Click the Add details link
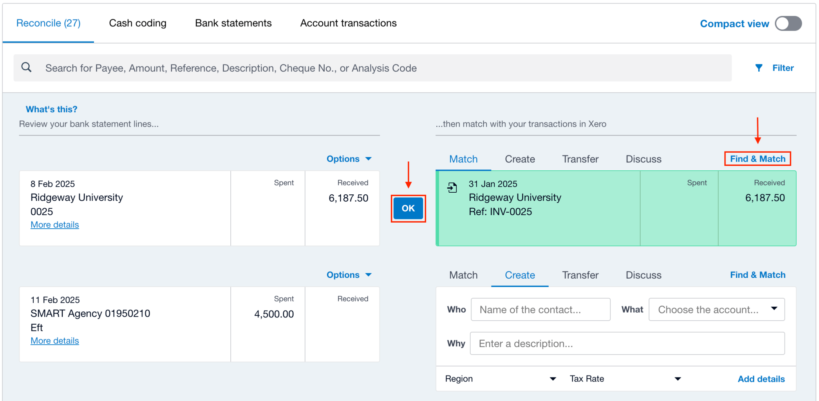The image size is (819, 401). coord(761,379)
